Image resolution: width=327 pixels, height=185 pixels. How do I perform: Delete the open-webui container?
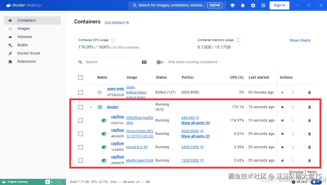click(309, 92)
